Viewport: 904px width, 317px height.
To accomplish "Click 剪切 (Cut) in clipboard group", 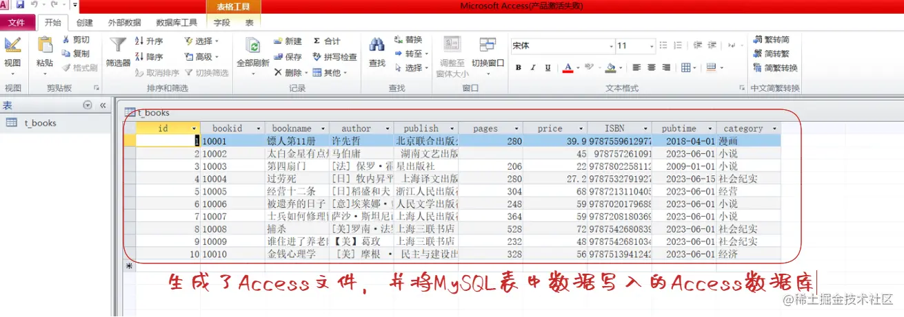I will click(76, 40).
